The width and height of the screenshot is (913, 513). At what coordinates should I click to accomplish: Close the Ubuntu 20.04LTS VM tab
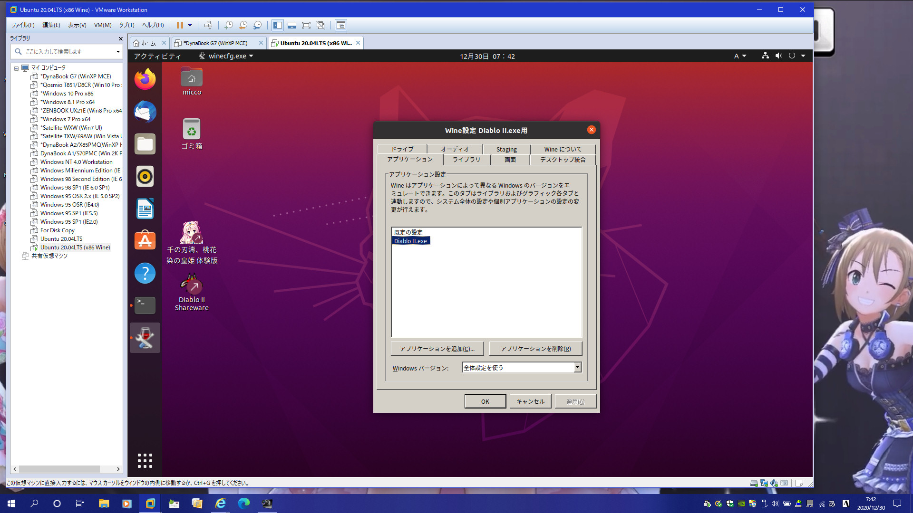(358, 43)
